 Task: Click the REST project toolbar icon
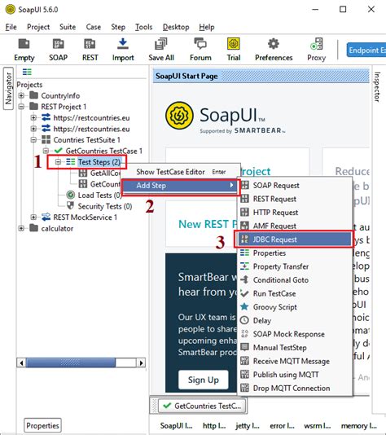90,44
